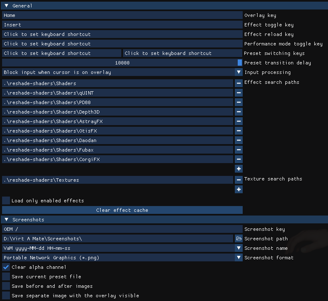The width and height of the screenshot is (328, 301).
Task: Remove the qUINT effect search path
Action: [239, 93]
